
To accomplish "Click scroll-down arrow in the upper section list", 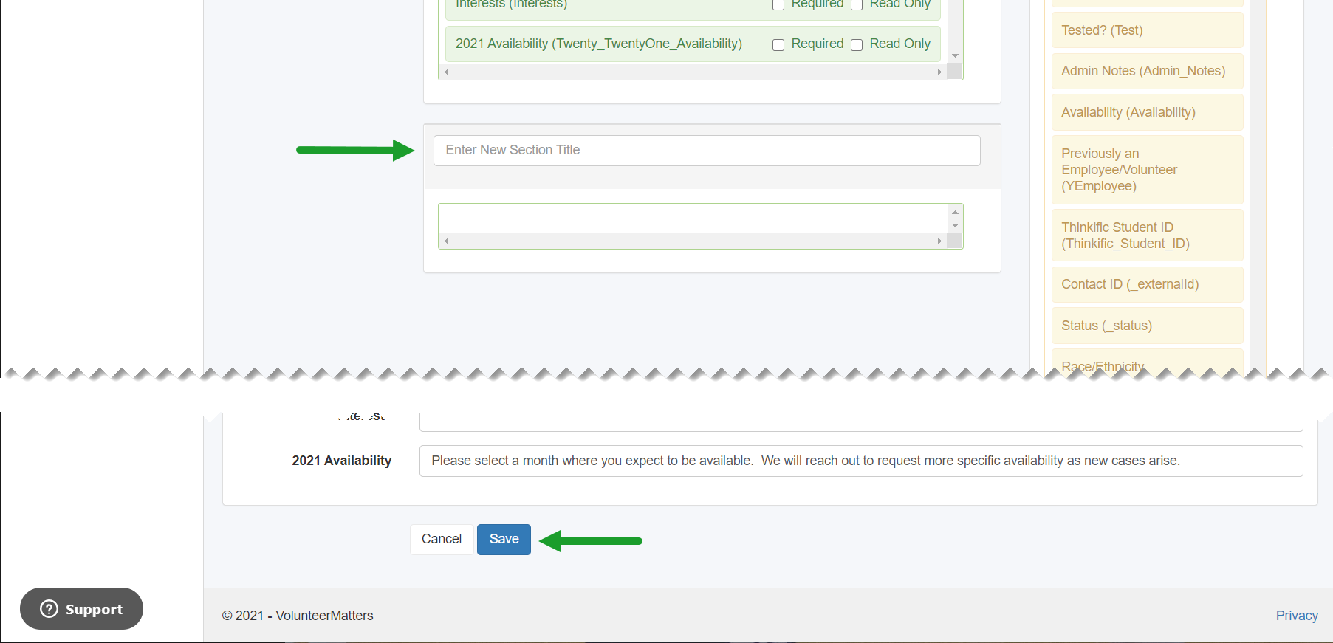I will coord(955,56).
